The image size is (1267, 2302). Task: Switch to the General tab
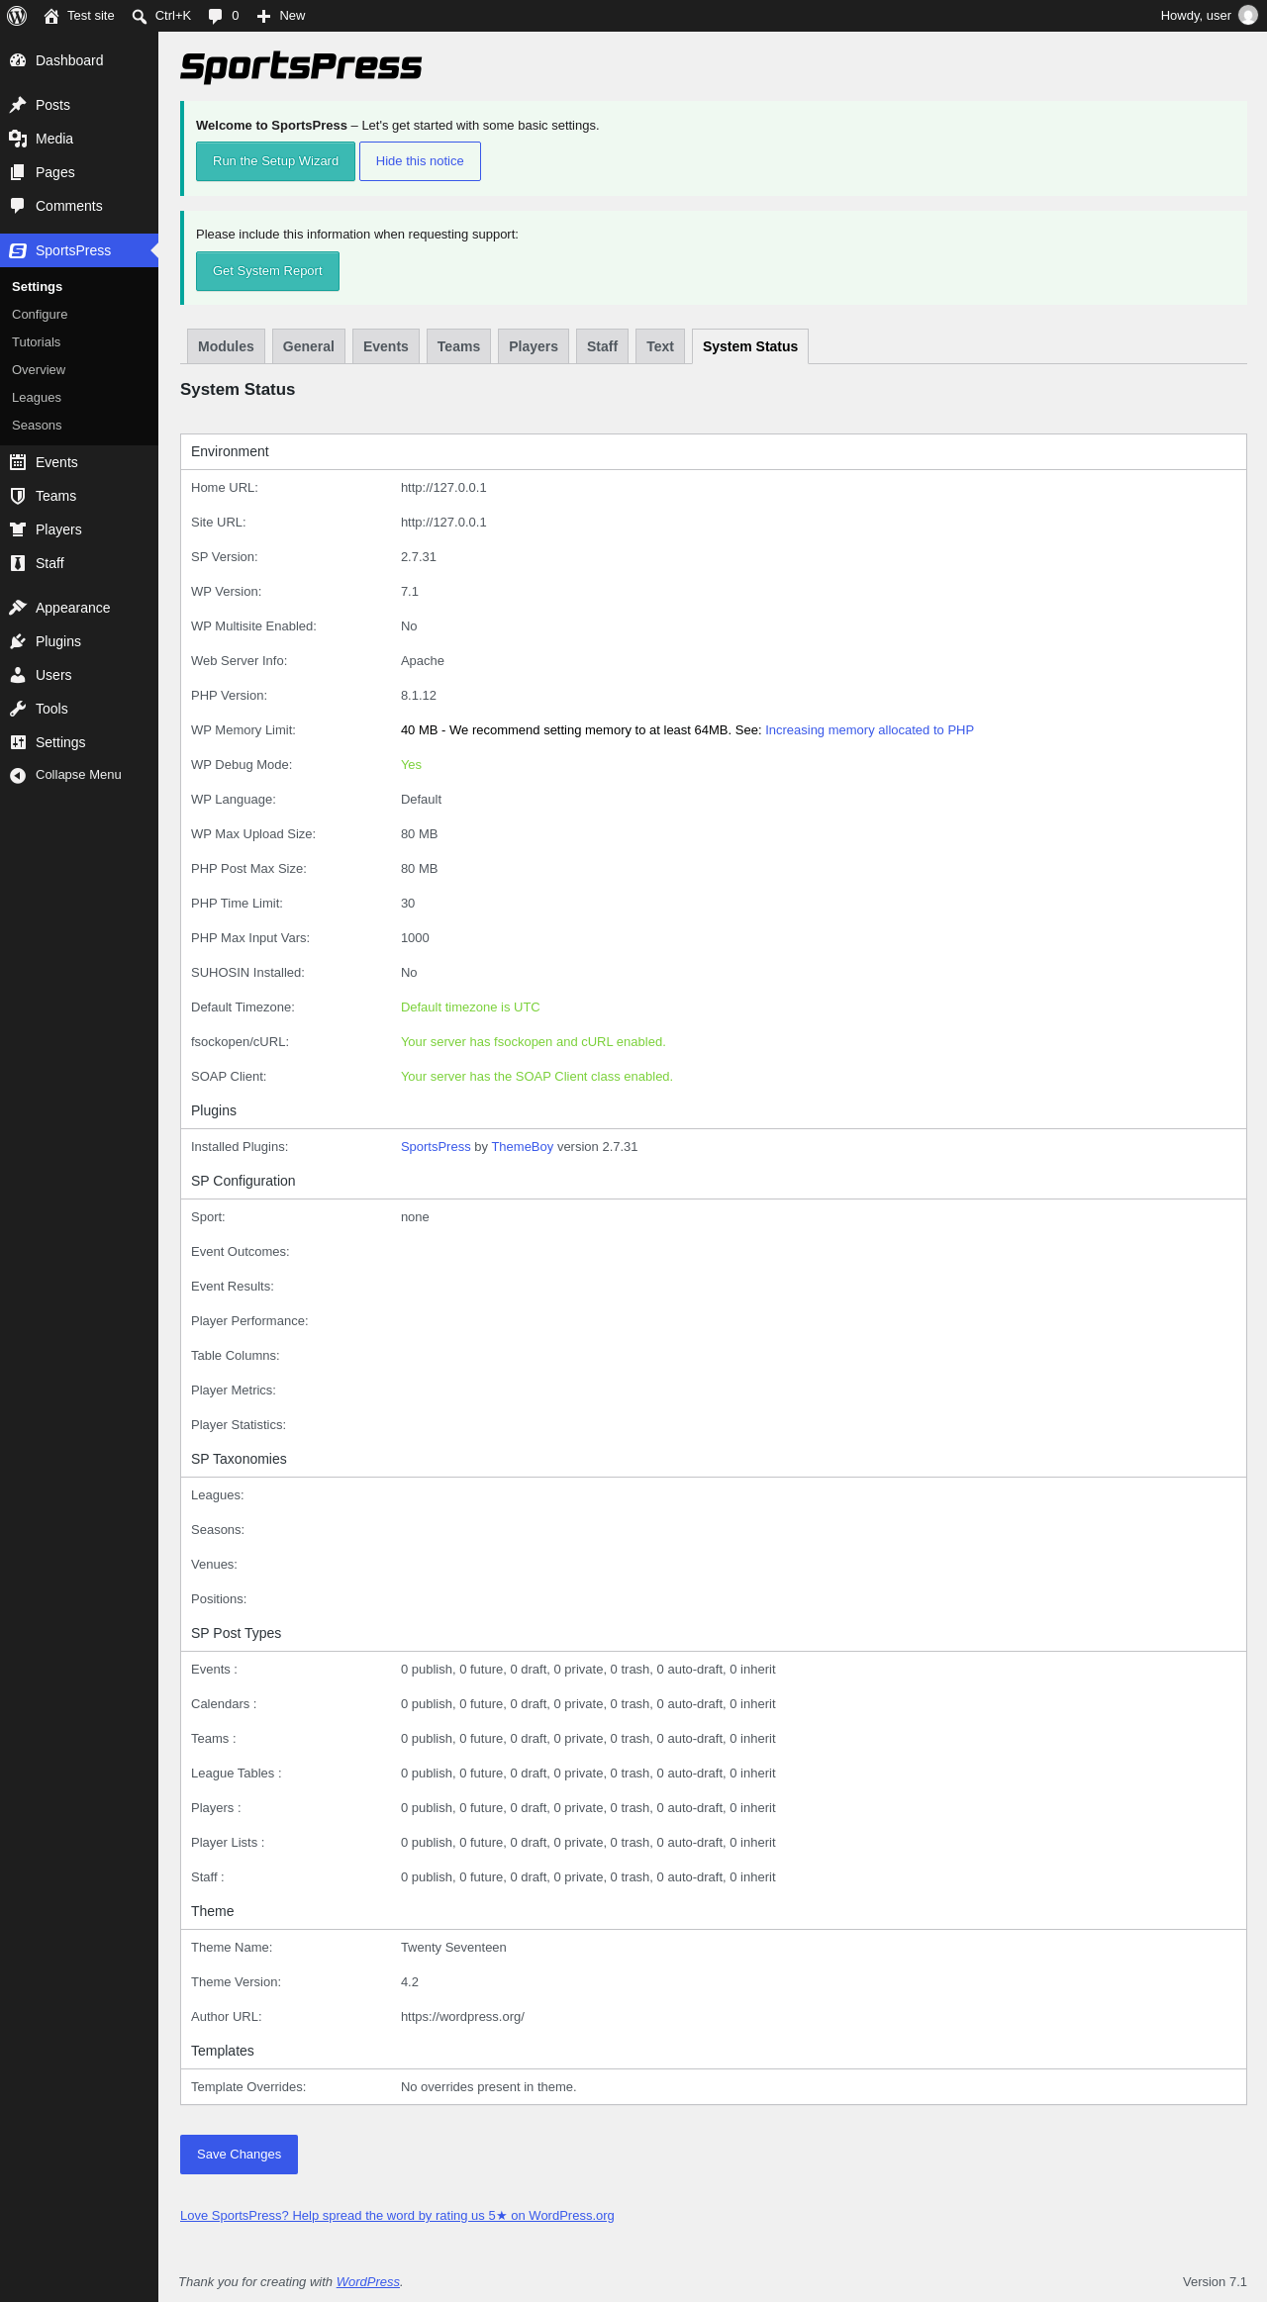click(x=309, y=346)
